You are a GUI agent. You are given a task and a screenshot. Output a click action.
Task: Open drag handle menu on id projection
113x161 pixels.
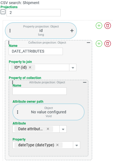click(10, 31)
